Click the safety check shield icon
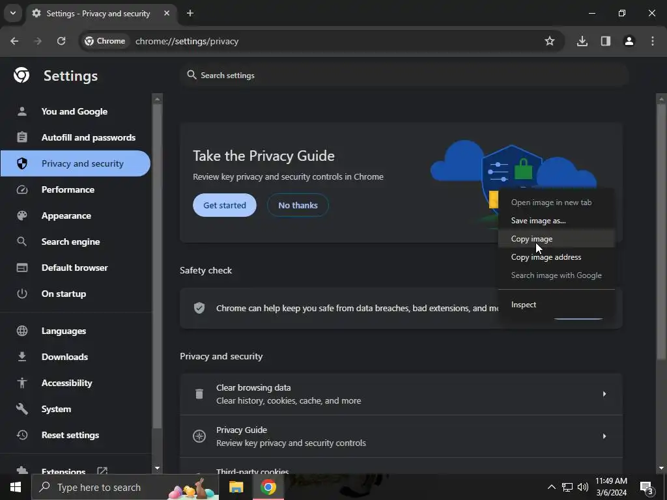This screenshot has width=667, height=500. [199, 308]
